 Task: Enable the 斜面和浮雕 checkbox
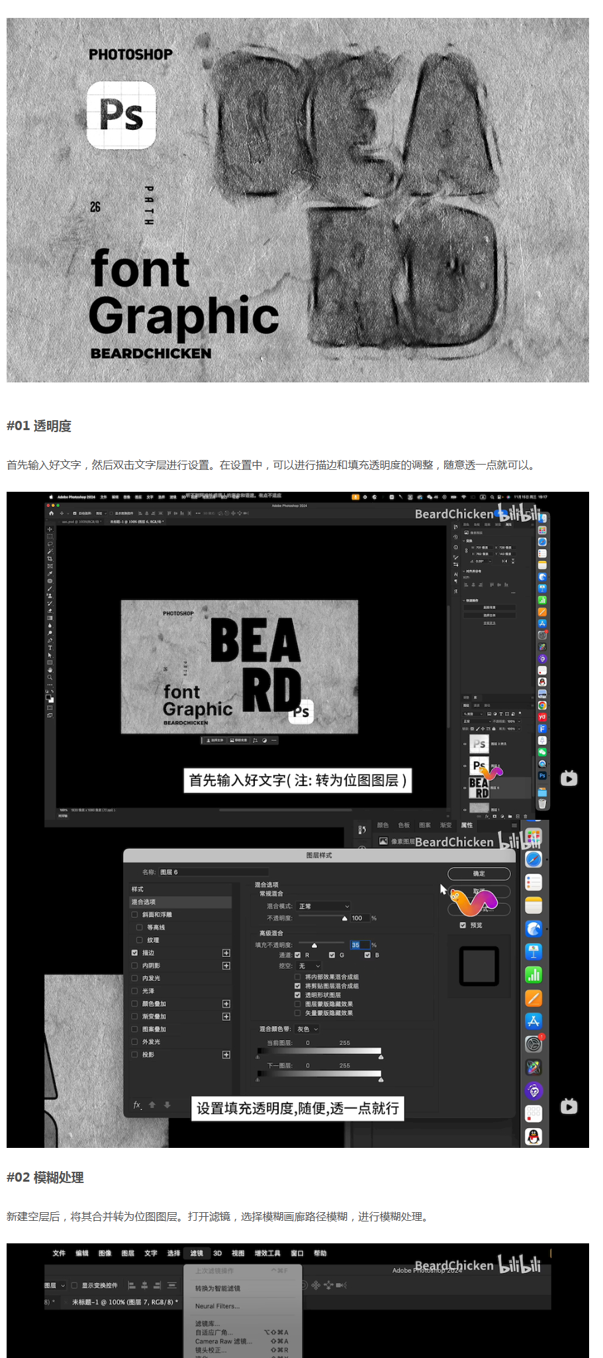click(135, 915)
